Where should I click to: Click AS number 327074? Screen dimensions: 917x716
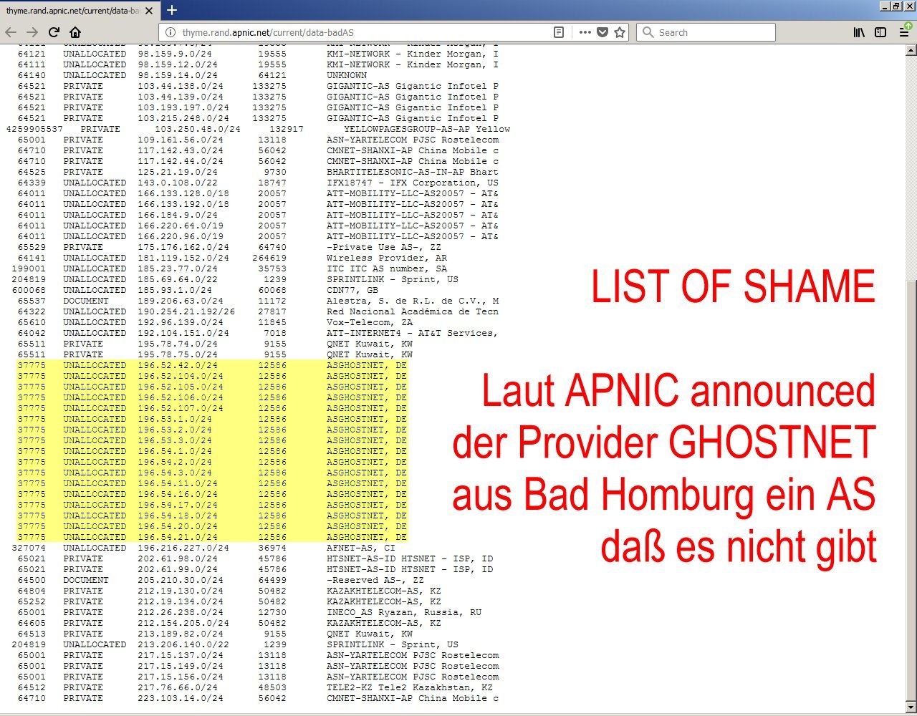tap(29, 548)
